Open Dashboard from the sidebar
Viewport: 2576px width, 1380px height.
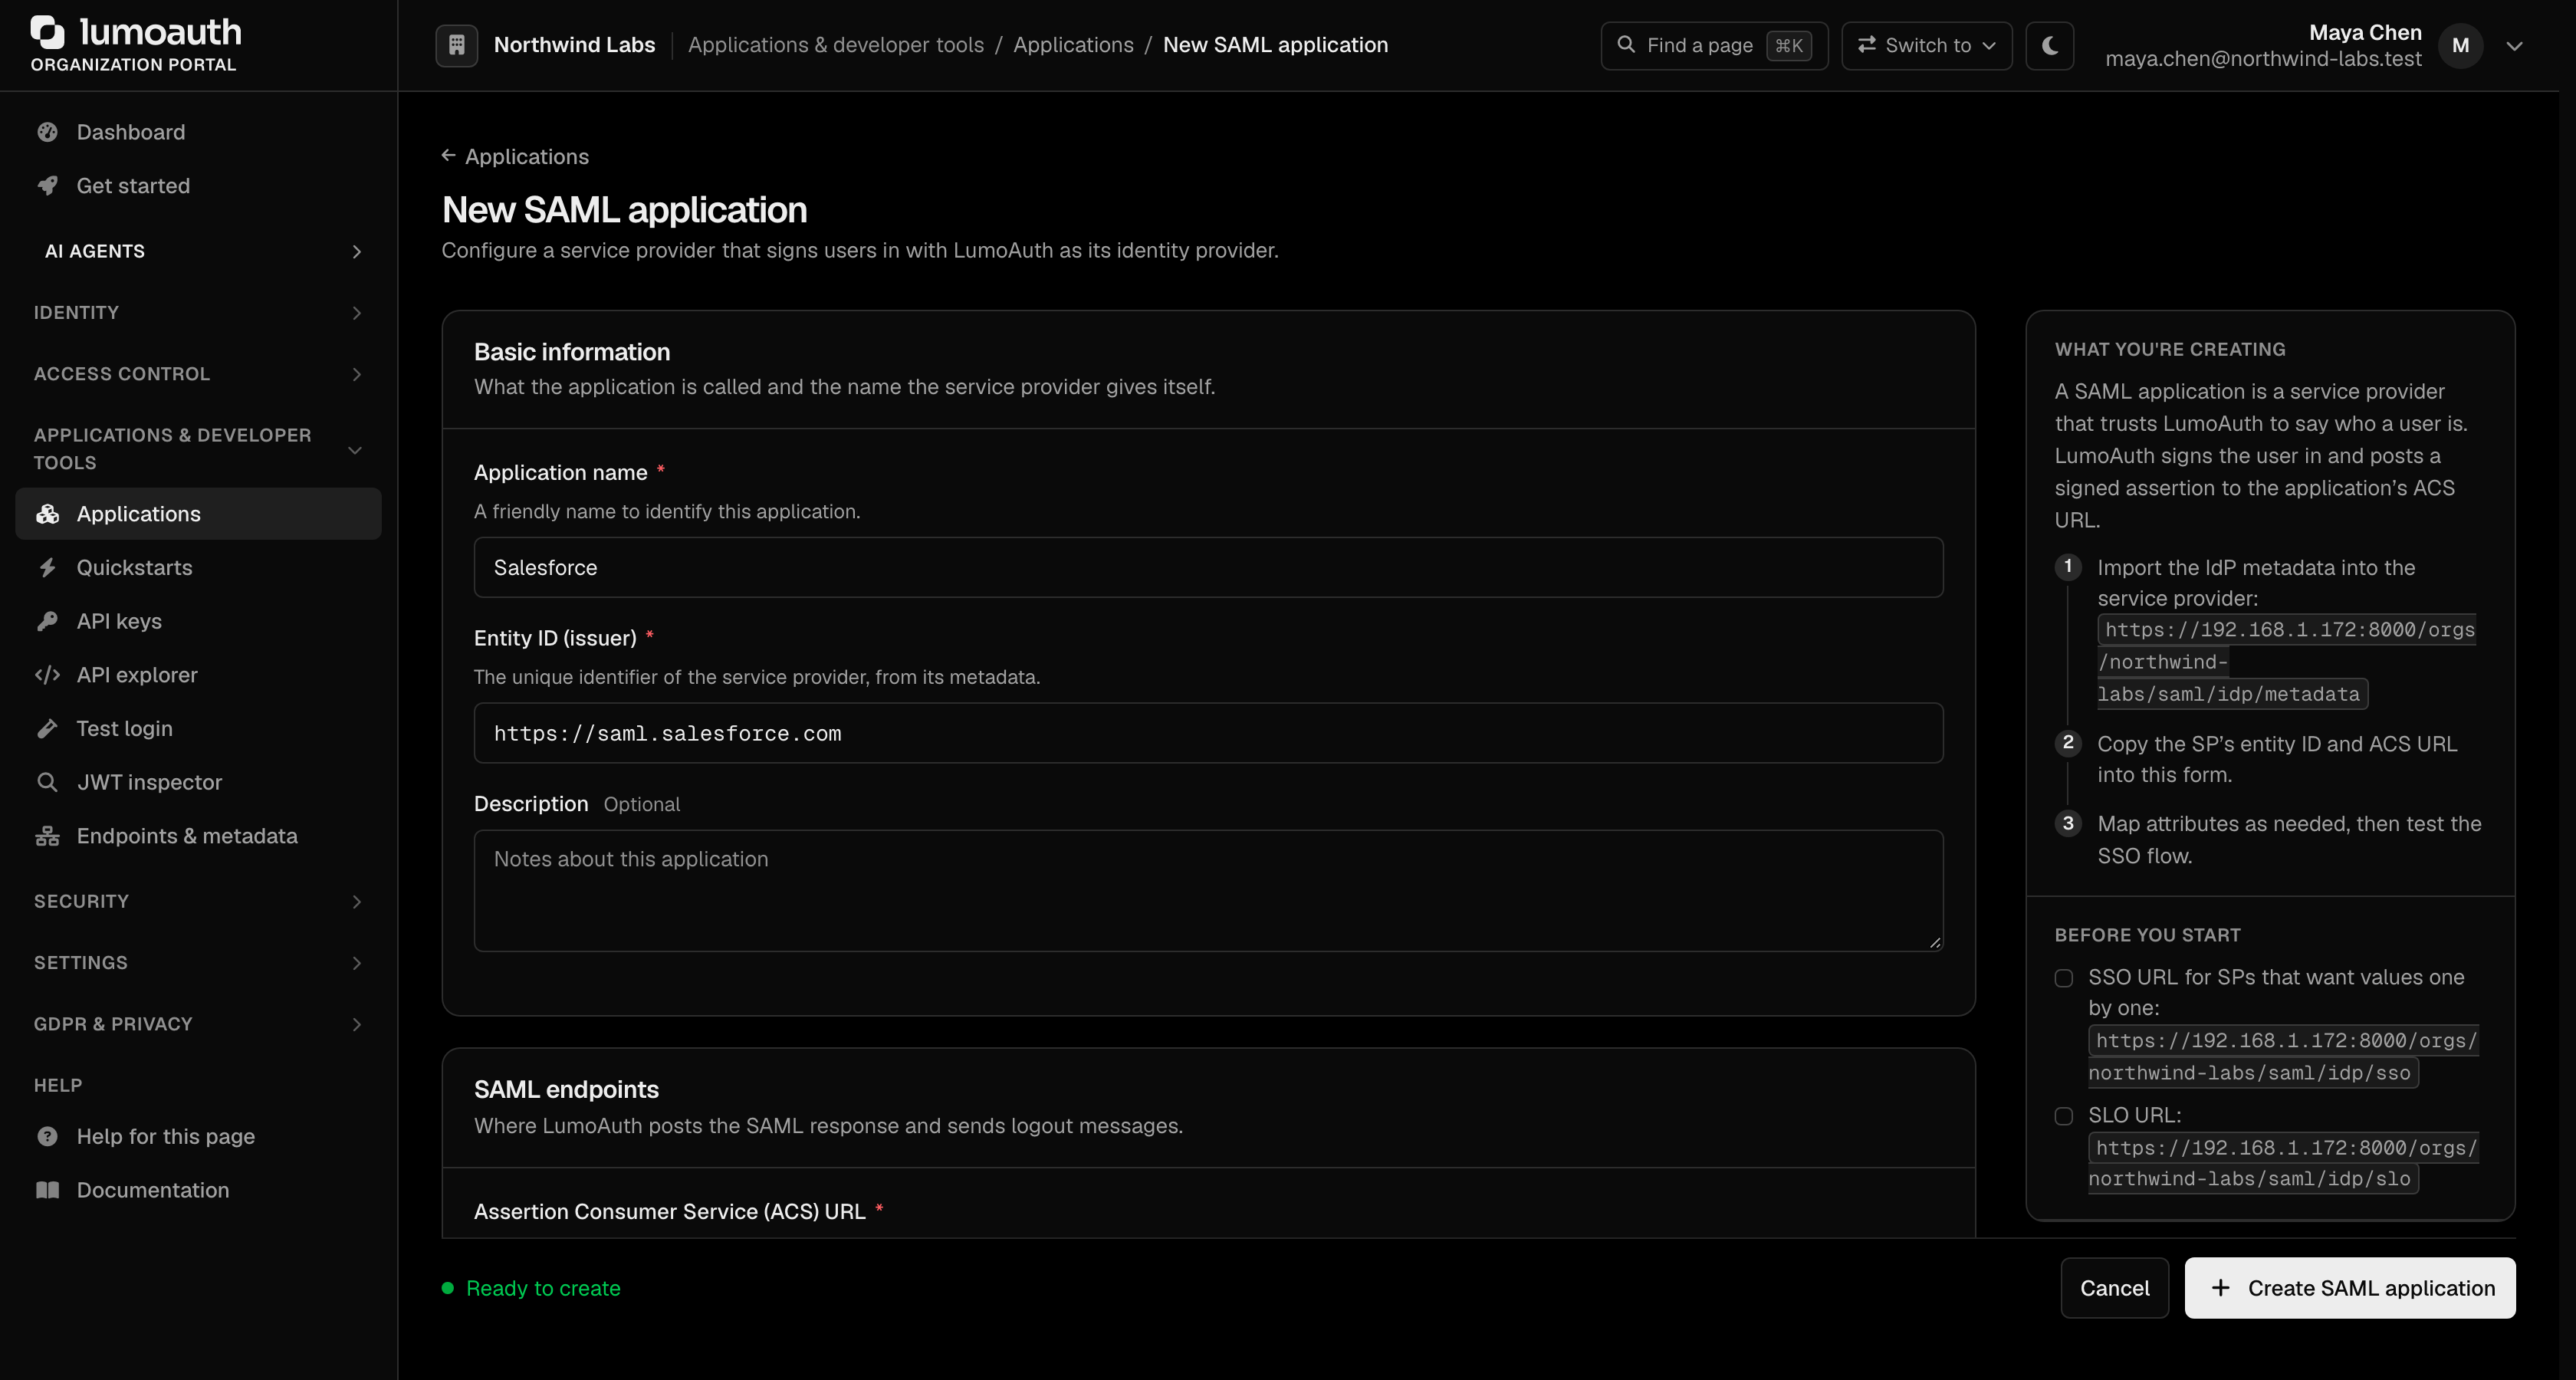198,132
